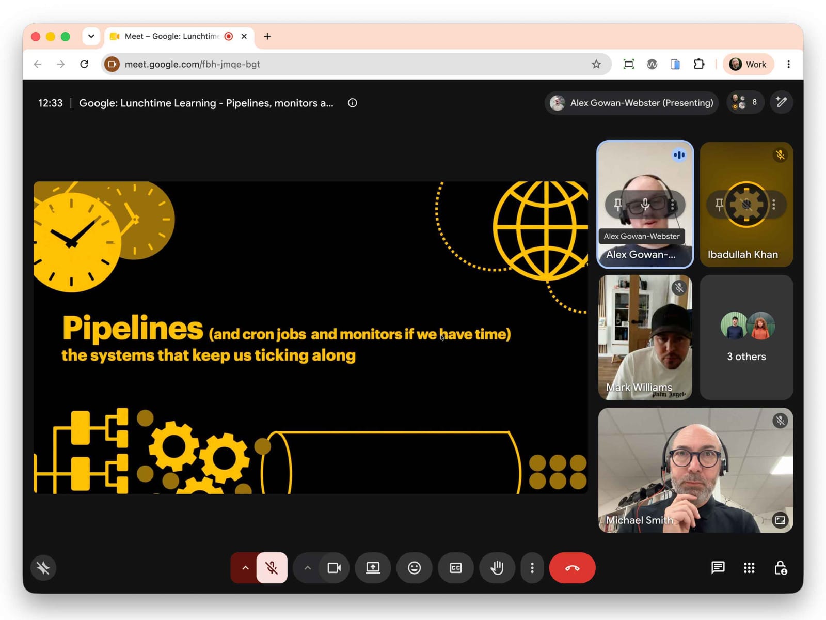The height and width of the screenshot is (620, 826).
Task: Open more options three-dot menu in call bar
Action: click(x=532, y=568)
